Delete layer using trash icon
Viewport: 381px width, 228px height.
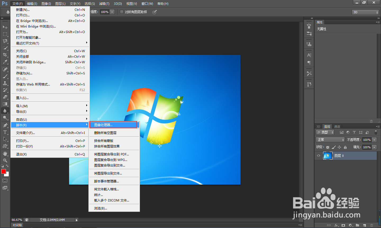pos(371,225)
